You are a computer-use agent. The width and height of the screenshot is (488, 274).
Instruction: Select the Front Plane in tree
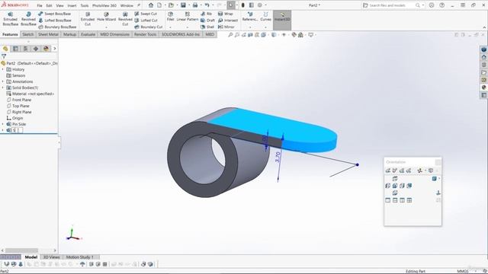[19, 100]
